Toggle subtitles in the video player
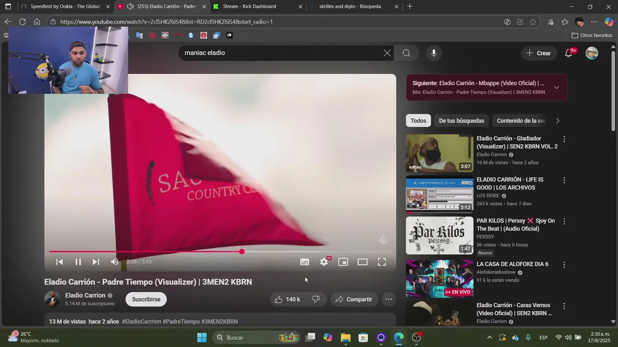The width and height of the screenshot is (618, 347). point(305,262)
